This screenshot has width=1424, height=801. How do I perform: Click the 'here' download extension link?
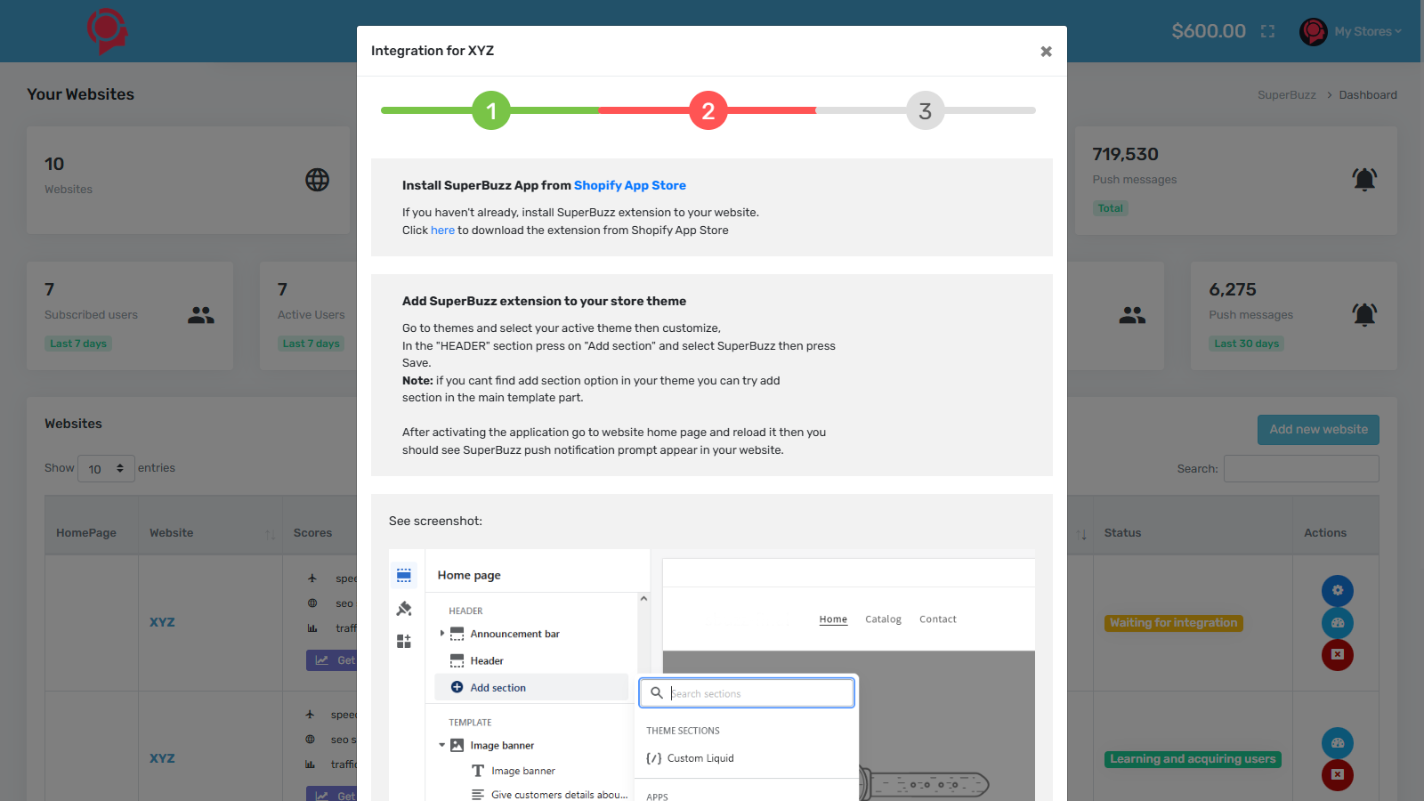(442, 230)
